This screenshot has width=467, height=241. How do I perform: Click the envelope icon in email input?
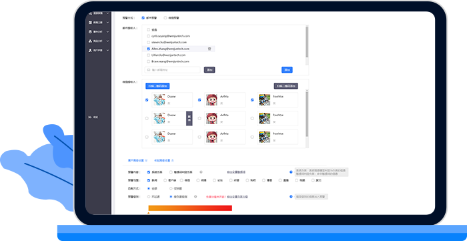coord(148,69)
